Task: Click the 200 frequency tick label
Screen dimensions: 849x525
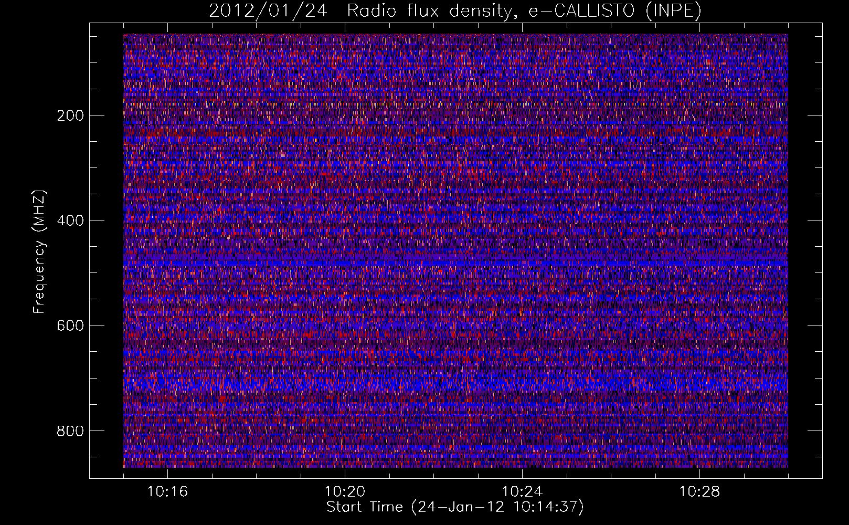Action: tap(70, 115)
